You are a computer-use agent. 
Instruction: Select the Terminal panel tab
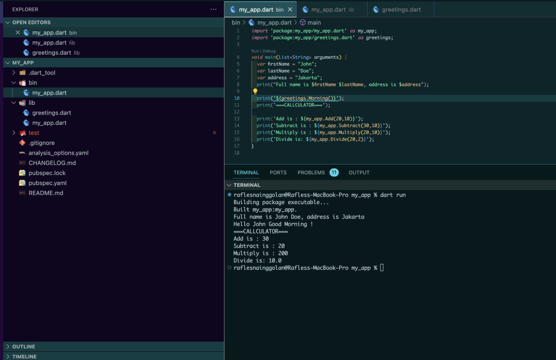point(246,172)
